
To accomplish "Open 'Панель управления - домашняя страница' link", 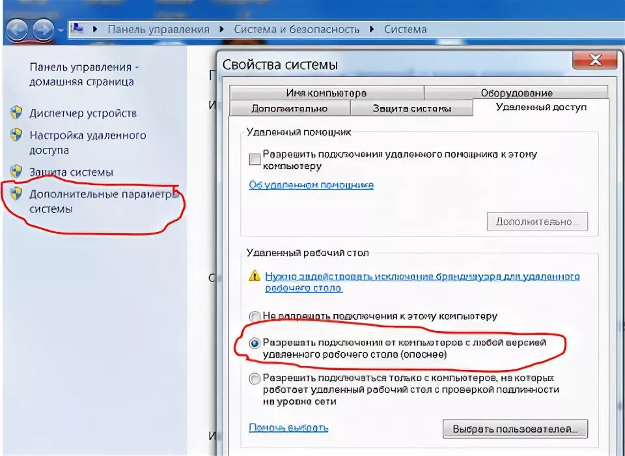I will pyautogui.click(x=84, y=74).
